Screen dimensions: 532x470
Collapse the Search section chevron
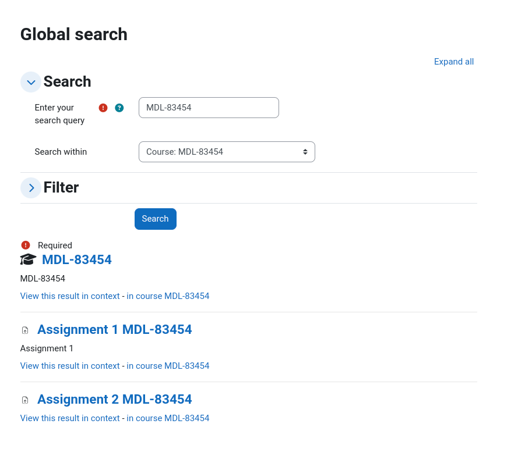[31, 82]
